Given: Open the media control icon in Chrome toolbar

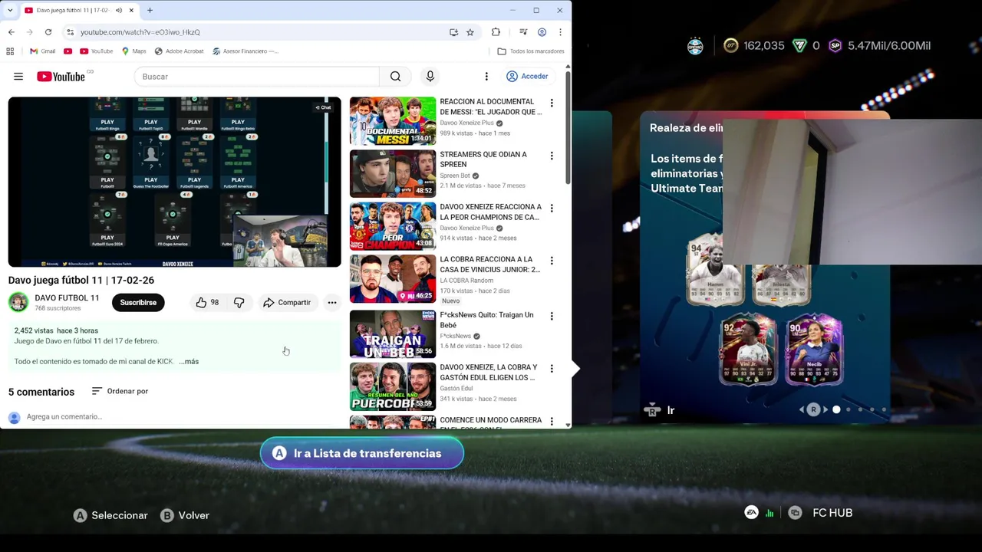Looking at the screenshot, I should click(x=523, y=32).
